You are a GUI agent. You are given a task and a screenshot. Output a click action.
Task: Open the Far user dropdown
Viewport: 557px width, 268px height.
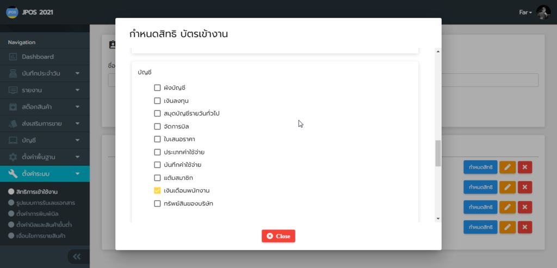[525, 13]
